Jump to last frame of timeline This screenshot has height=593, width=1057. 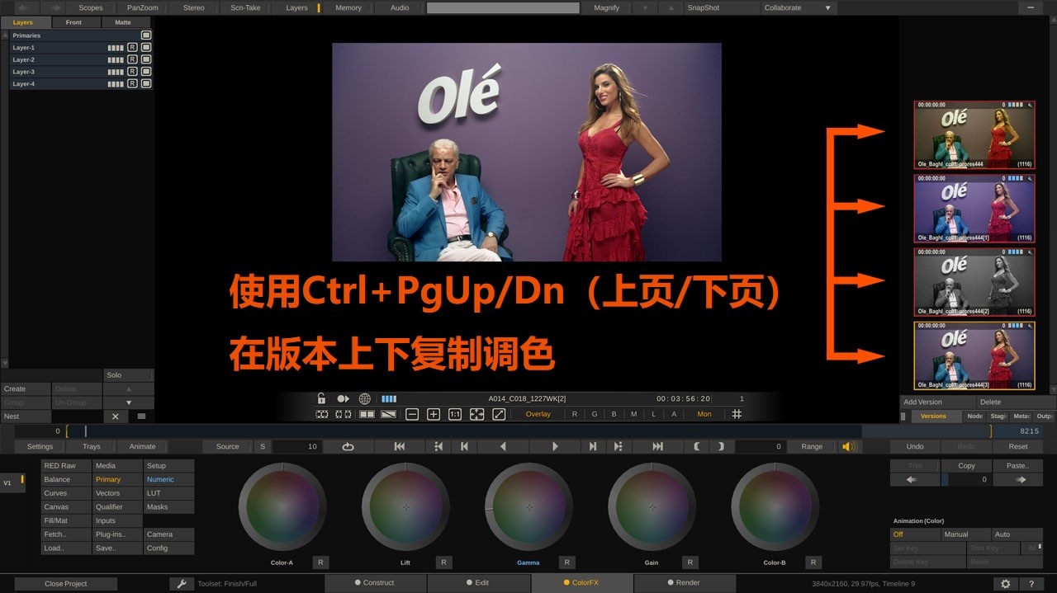tap(658, 446)
